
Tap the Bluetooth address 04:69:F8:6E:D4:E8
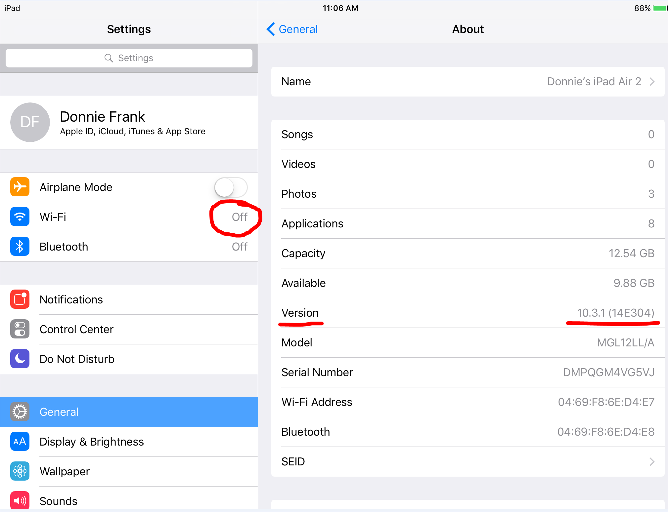pos(606,432)
